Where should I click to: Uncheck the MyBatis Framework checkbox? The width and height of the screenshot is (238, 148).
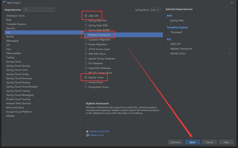(x=86, y=35)
